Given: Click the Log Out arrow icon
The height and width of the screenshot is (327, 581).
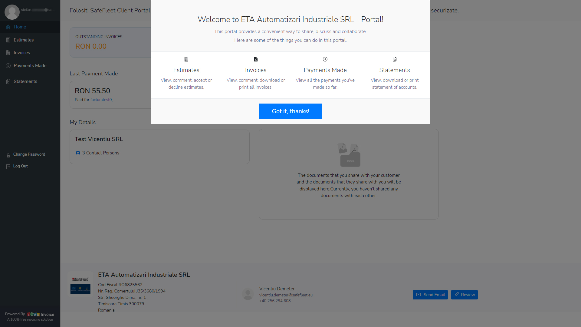Looking at the screenshot, I should point(8,166).
